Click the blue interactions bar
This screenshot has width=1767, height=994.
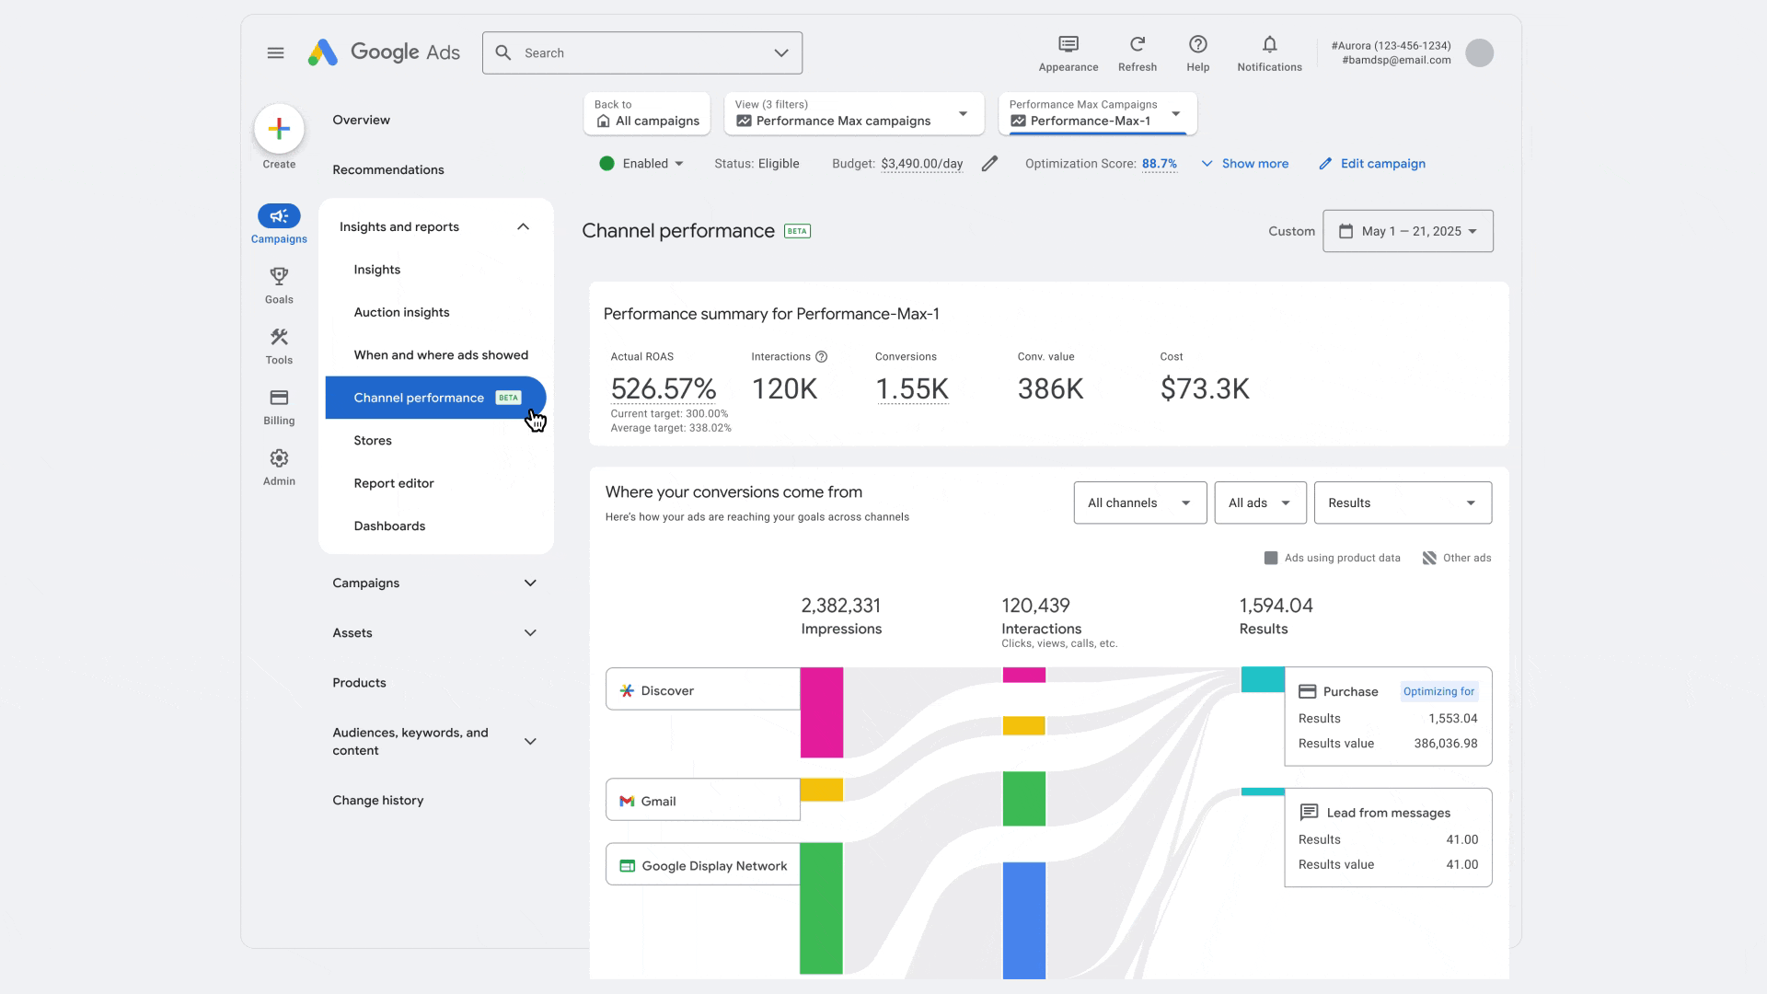1023,920
